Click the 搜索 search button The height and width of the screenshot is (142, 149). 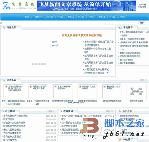coord(142,23)
